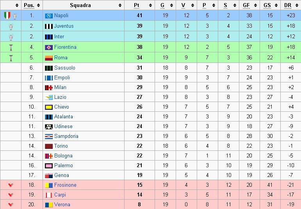
Task: Sort table using the Squadra column arrows
Action: [120, 5]
